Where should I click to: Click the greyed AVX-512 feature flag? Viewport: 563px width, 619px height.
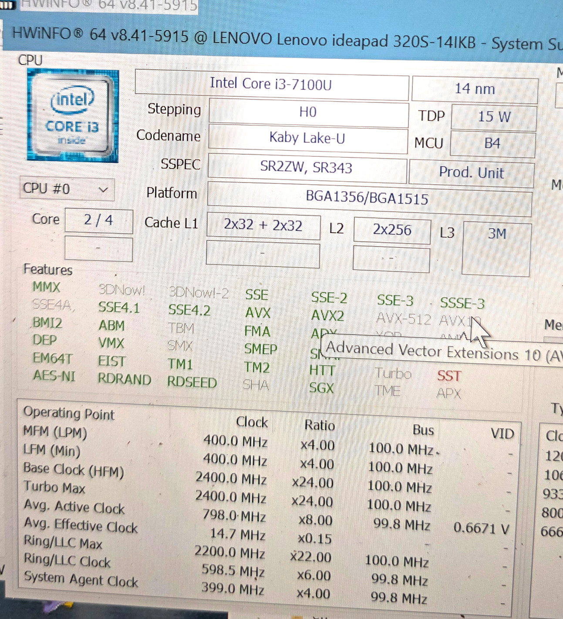pos(404,319)
